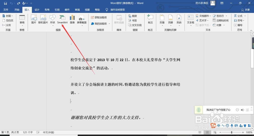Add a signature line with 签名行
Screen dimensions: 254x136
(220, 16)
